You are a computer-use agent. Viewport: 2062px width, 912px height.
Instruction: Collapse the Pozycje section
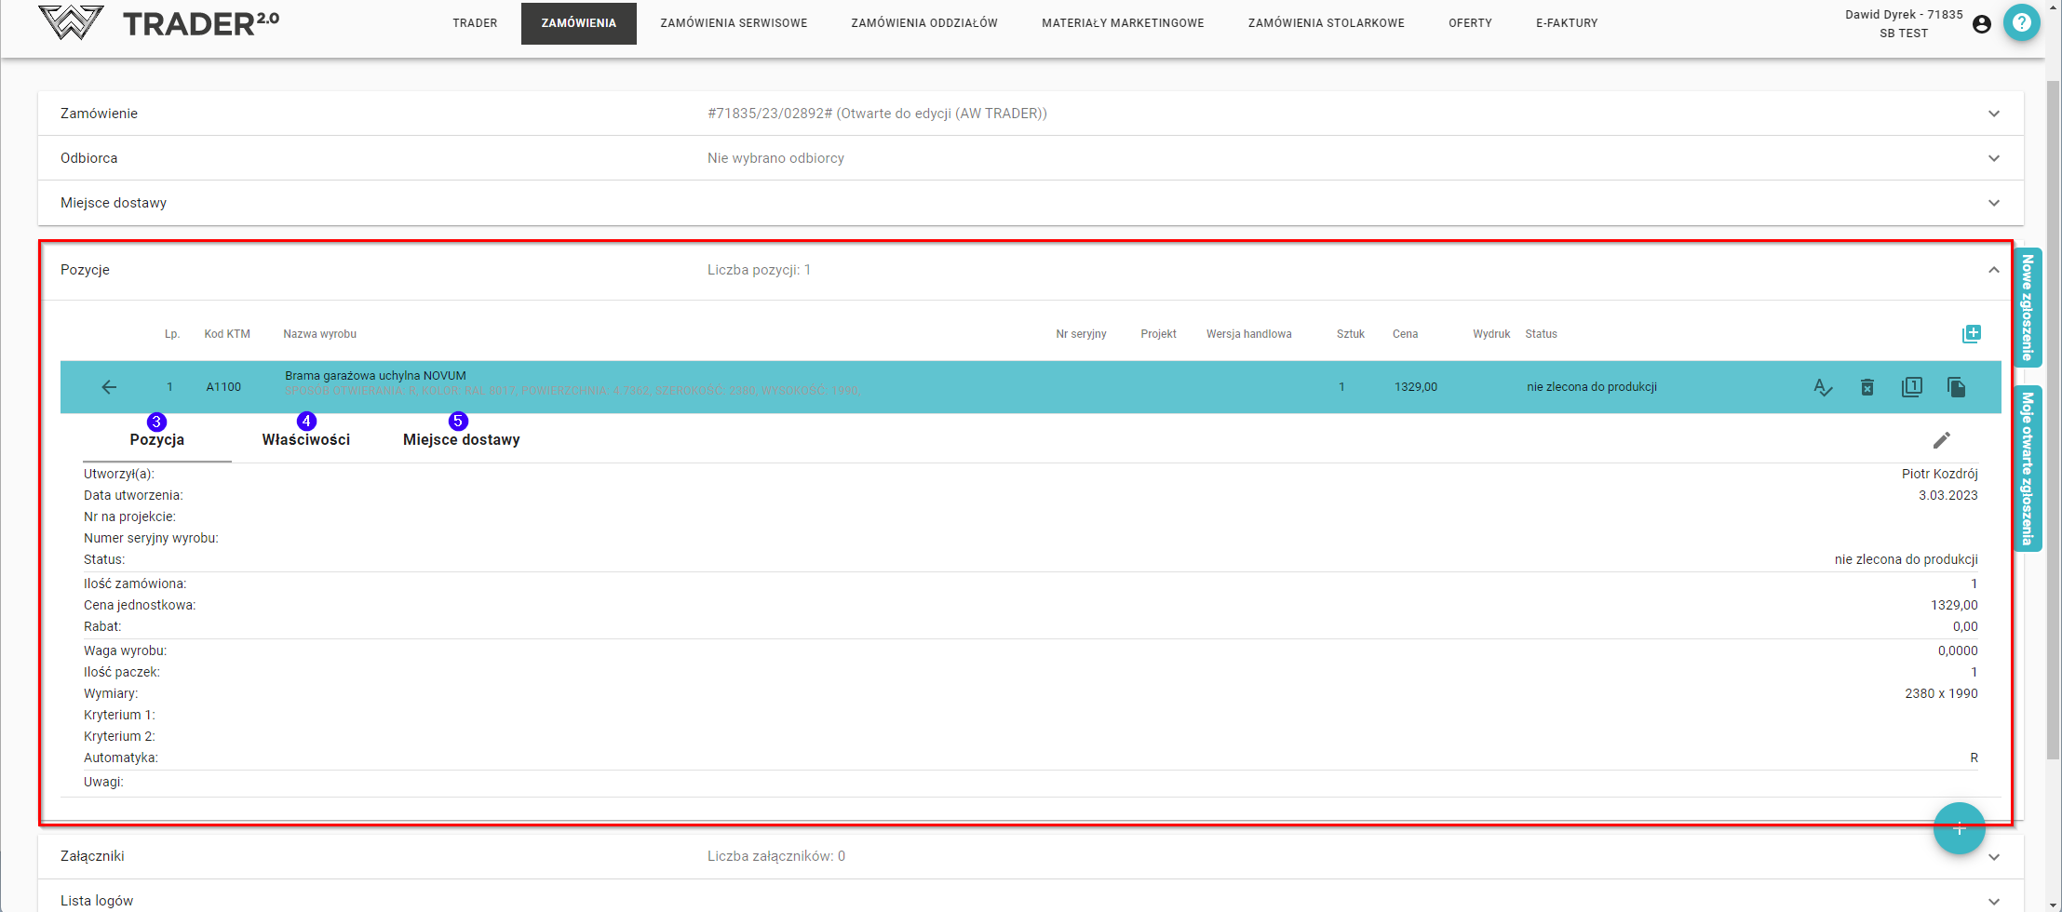coord(1993,270)
